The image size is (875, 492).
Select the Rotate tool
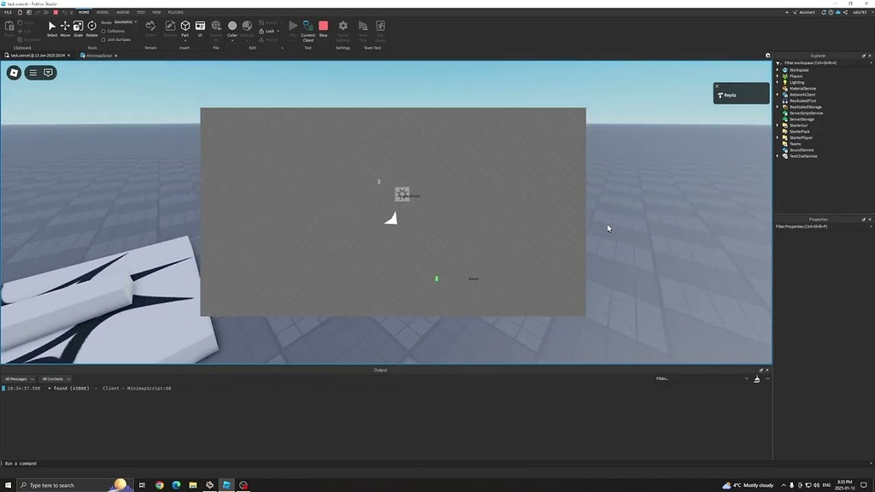(x=91, y=26)
